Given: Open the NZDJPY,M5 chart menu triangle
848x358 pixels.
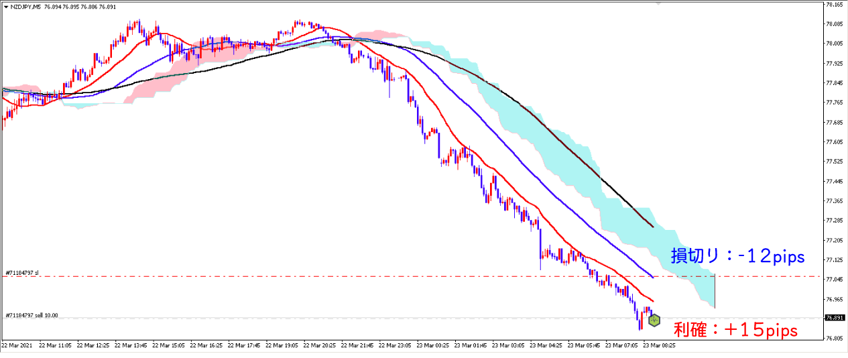Looking at the screenshot, I should (6, 6).
